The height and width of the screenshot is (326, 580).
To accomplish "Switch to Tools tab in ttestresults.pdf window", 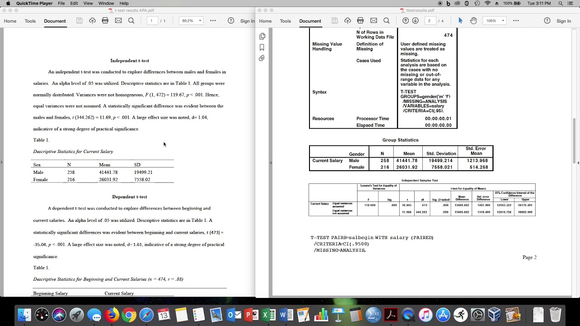I will pos(285,21).
